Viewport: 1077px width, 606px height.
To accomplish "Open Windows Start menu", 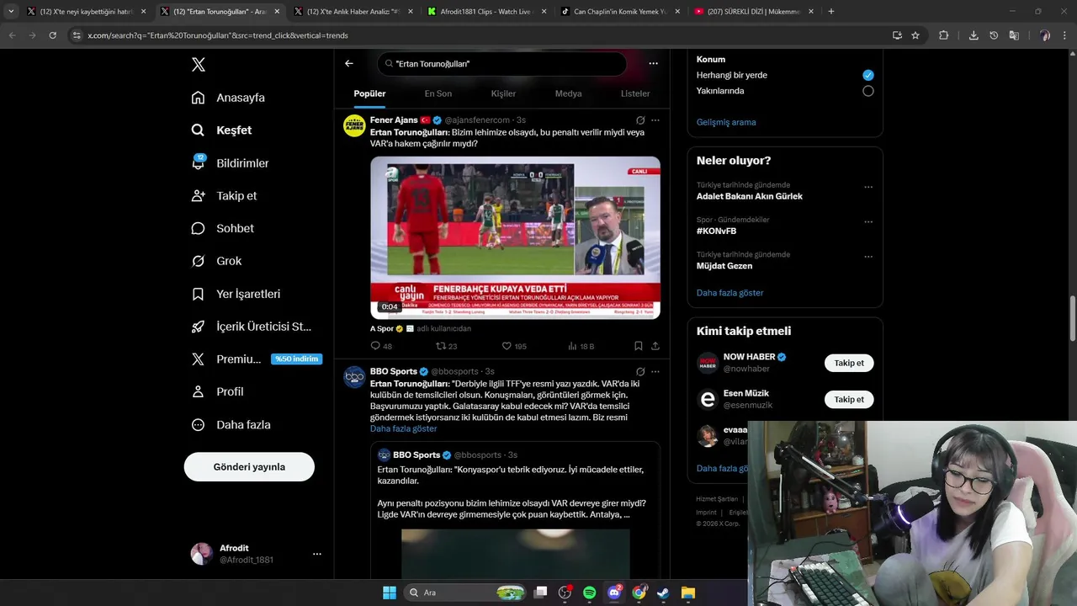I will click(x=389, y=593).
